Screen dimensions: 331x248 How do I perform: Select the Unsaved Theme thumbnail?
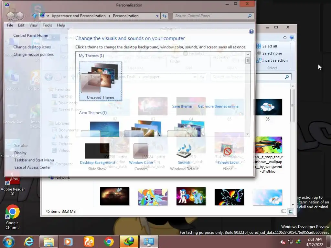tap(101, 81)
